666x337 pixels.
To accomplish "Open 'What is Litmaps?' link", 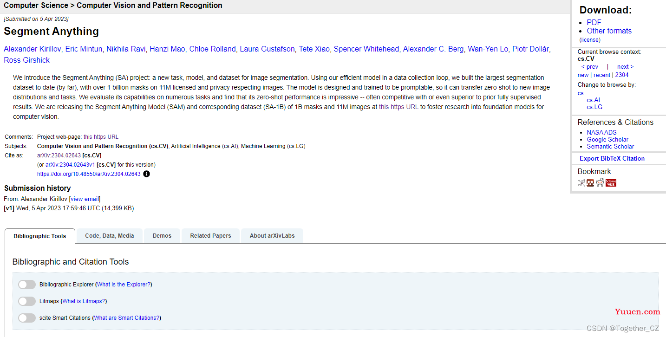I will pyautogui.click(x=84, y=301).
